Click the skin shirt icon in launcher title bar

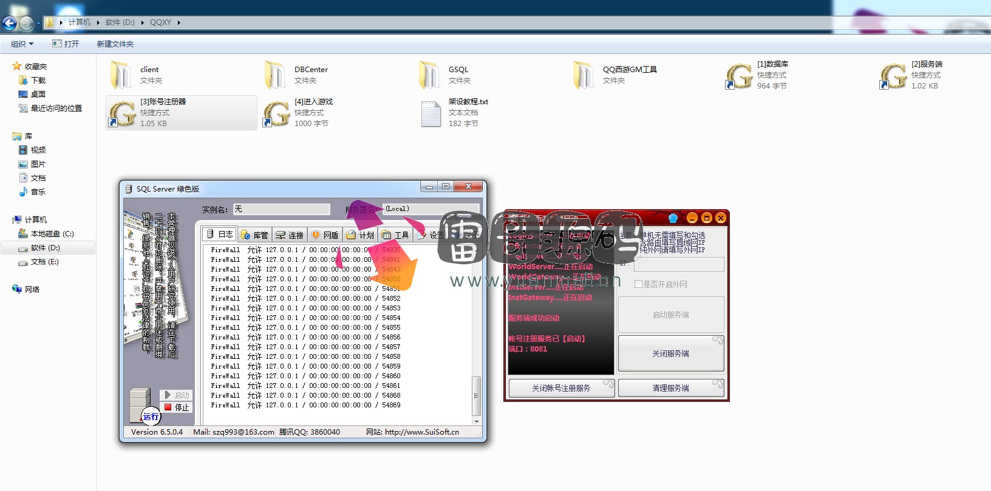673,218
